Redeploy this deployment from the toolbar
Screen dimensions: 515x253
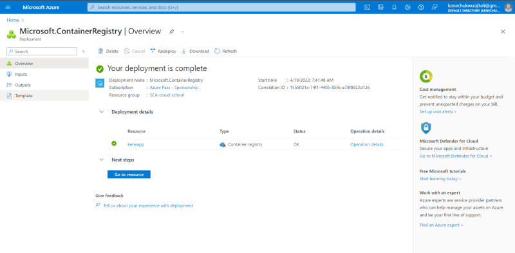164,52
